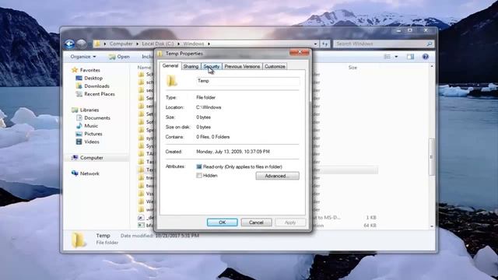The height and width of the screenshot is (280, 498).
Task: Click the Open button in Explorer toolbar
Action: pos(119,57)
